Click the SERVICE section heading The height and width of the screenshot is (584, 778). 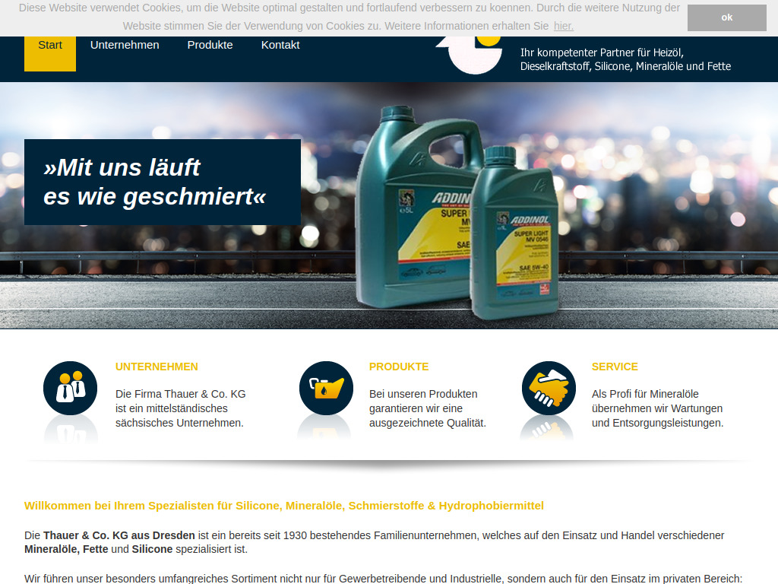click(x=615, y=367)
